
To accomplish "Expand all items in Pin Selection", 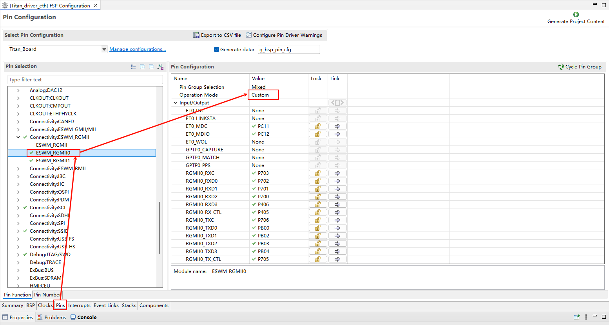I will point(143,67).
